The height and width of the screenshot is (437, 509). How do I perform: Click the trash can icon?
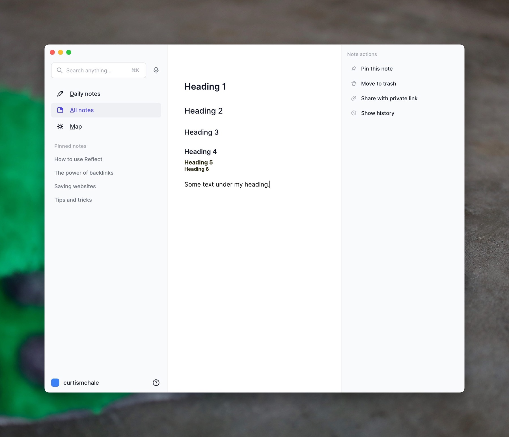coord(353,84)
